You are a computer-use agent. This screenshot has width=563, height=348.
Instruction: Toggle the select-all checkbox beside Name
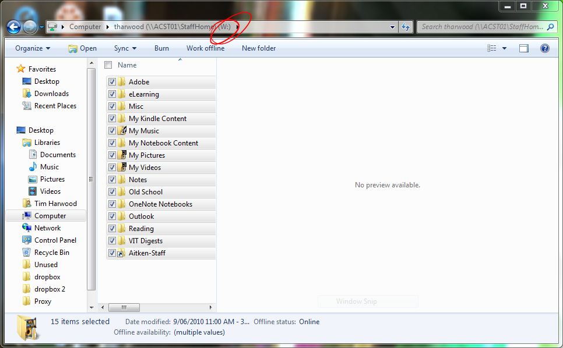click(108, 65)
